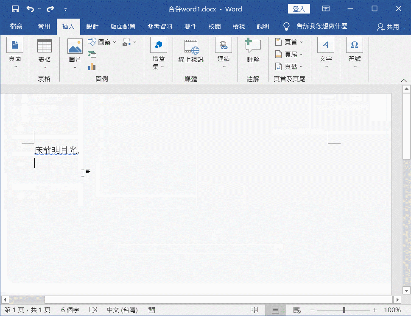
Task: Switch to Print Layout view
Action: click(276, 310)
